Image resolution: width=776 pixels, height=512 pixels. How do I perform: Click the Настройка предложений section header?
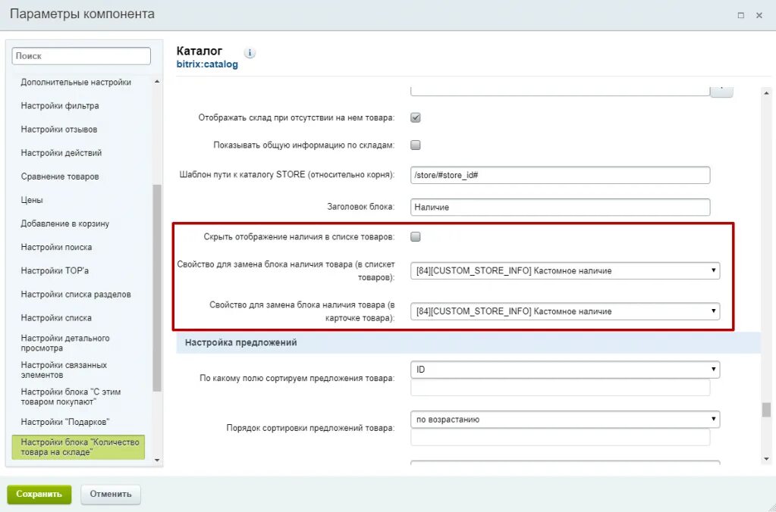(241, 342)
